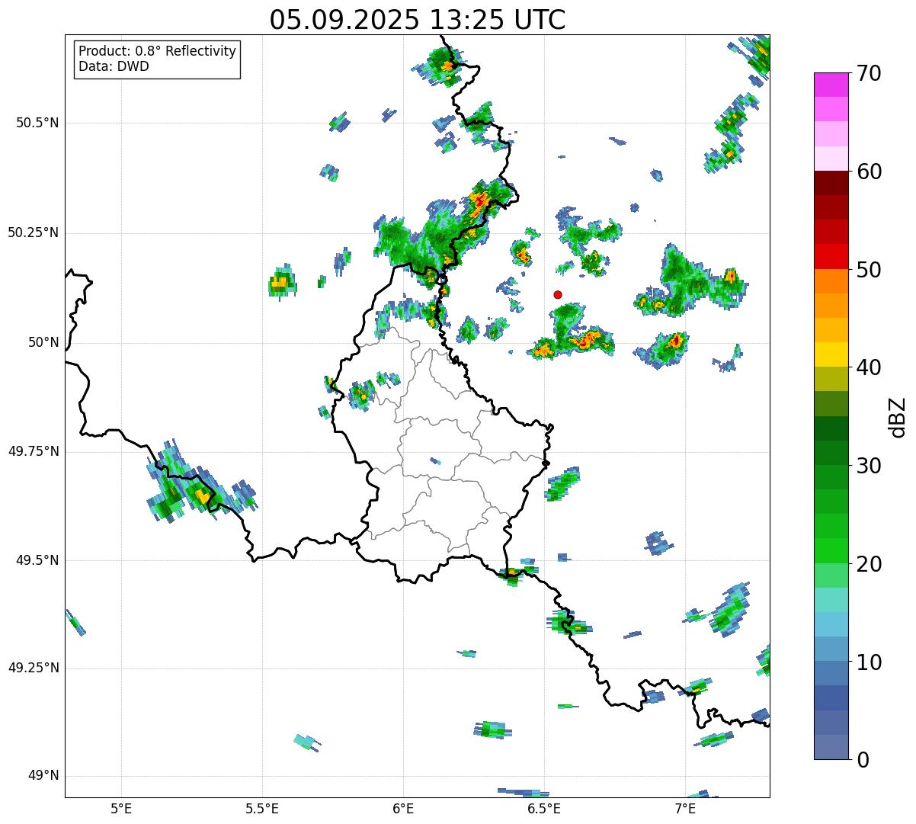Screen dimensions: 916x824
Task: Click the 49.75°N latitude label
Action: 34,451
